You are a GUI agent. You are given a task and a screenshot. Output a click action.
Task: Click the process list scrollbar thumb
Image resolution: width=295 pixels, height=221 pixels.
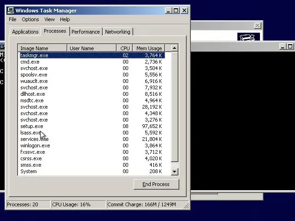(174, 106)
